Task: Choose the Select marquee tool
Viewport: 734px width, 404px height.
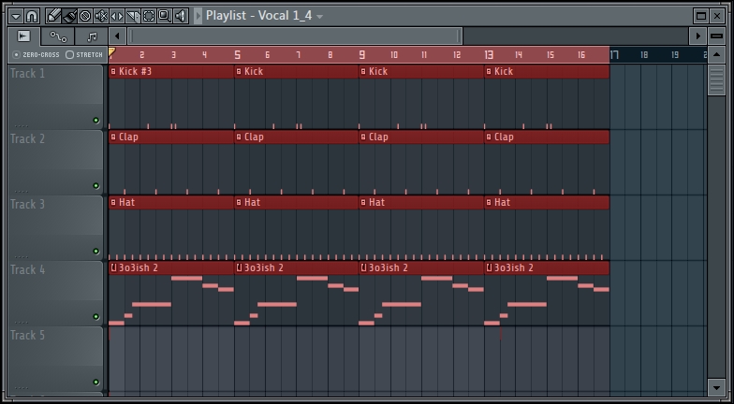Action: (149, 17)
